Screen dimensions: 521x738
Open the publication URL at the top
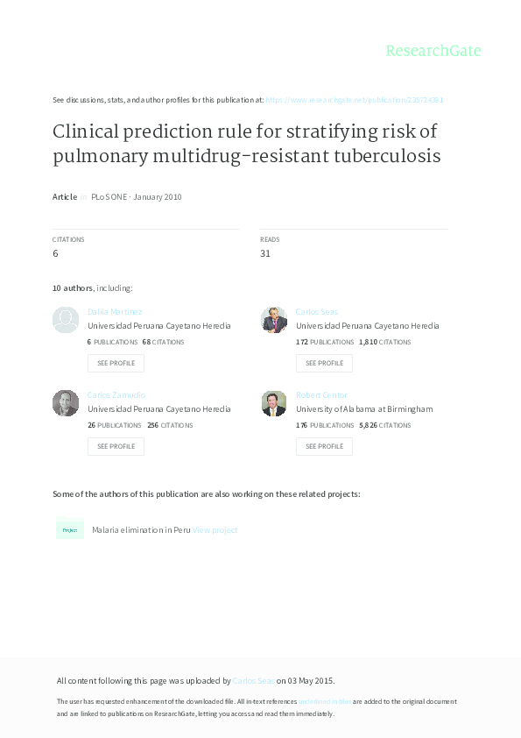coord(356,100)
